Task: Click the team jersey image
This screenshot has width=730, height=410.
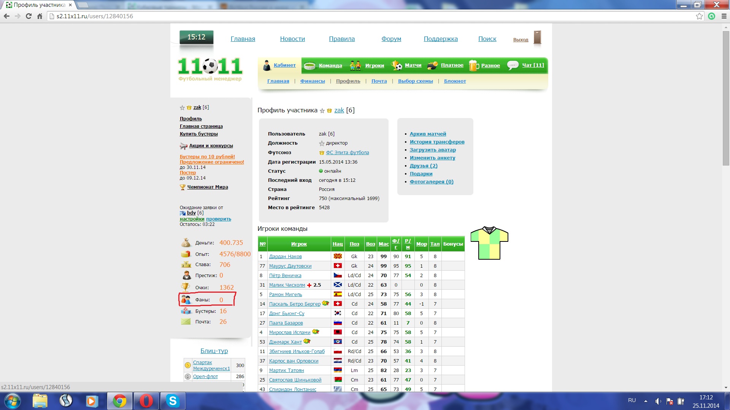Action: click(x=489, y=243)
